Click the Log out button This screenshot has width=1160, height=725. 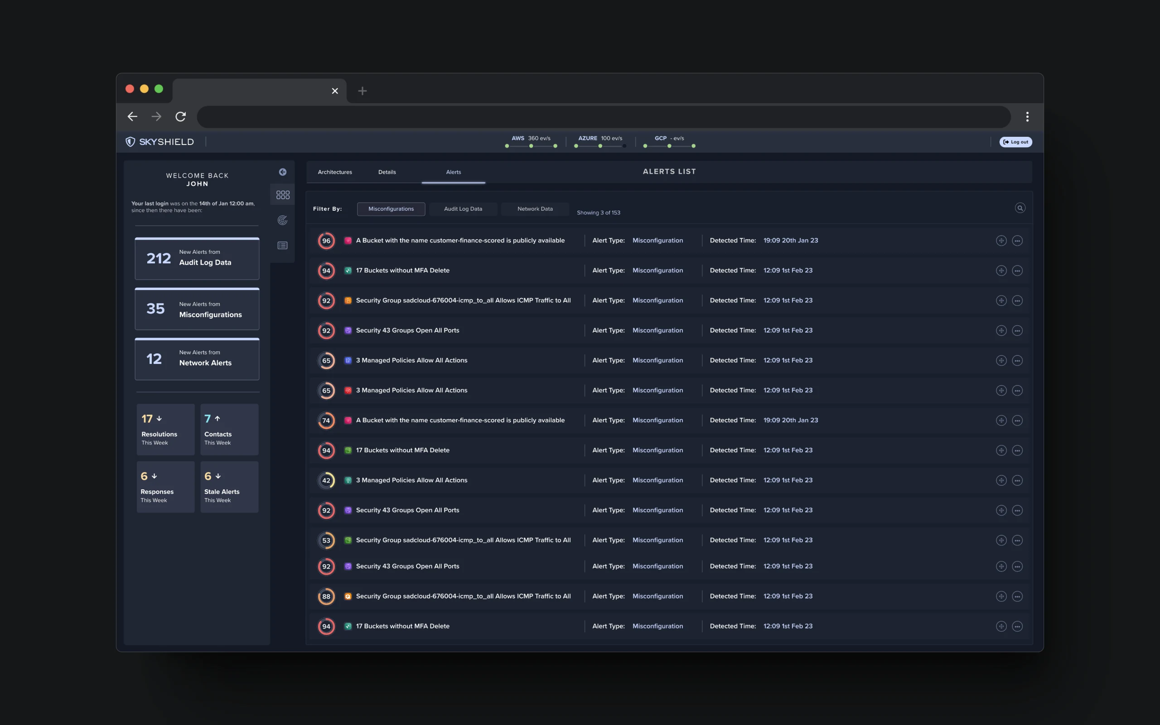pos(1015,142)
